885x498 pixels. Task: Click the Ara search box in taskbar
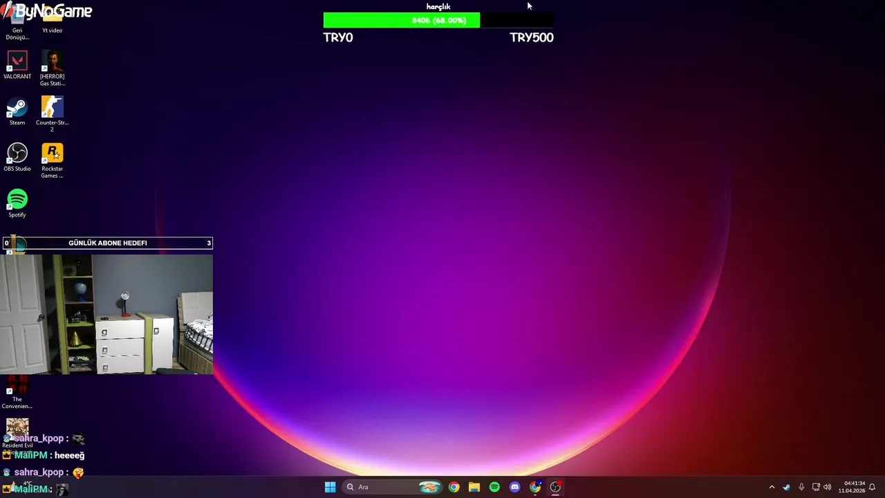pyautogui.click(x=393, y=487)
